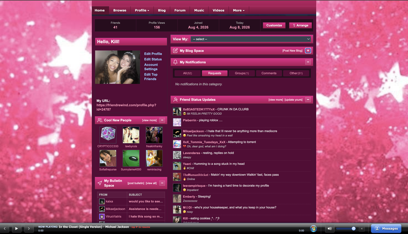Screen dimensions: 408x234
Task: Select the All(52) notifications tab
Action: pos(187,73)
